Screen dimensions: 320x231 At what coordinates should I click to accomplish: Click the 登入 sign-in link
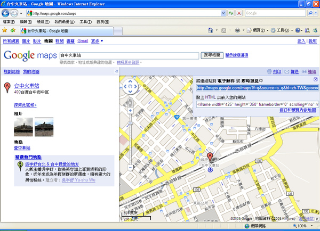301,41
